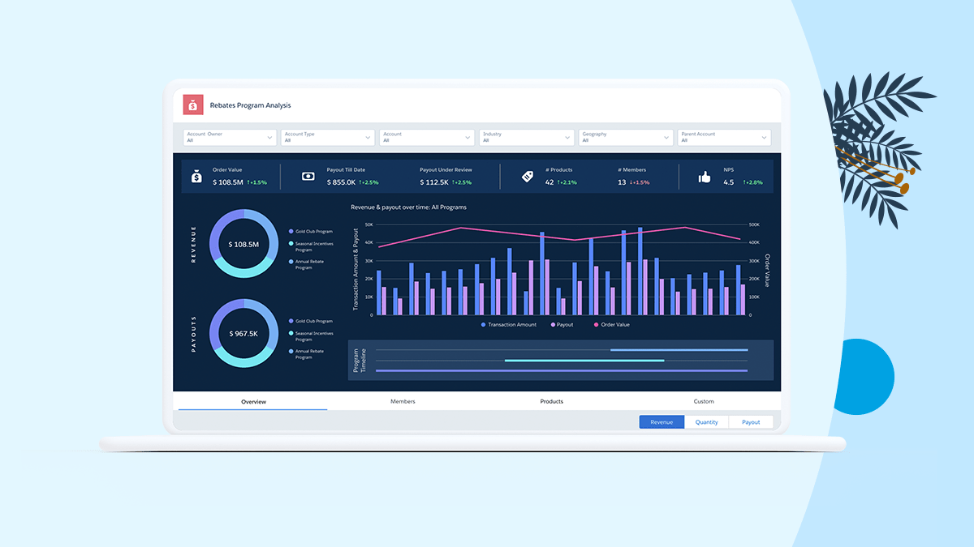Image resolution: width=974 pixels, height=547 pixels.
Task: Click the Revenue donut chart center
Action: (243, 244)
